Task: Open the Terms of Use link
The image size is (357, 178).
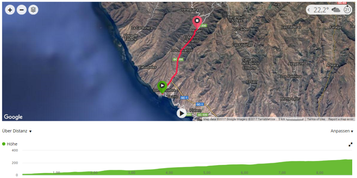Action: (316, 119)
